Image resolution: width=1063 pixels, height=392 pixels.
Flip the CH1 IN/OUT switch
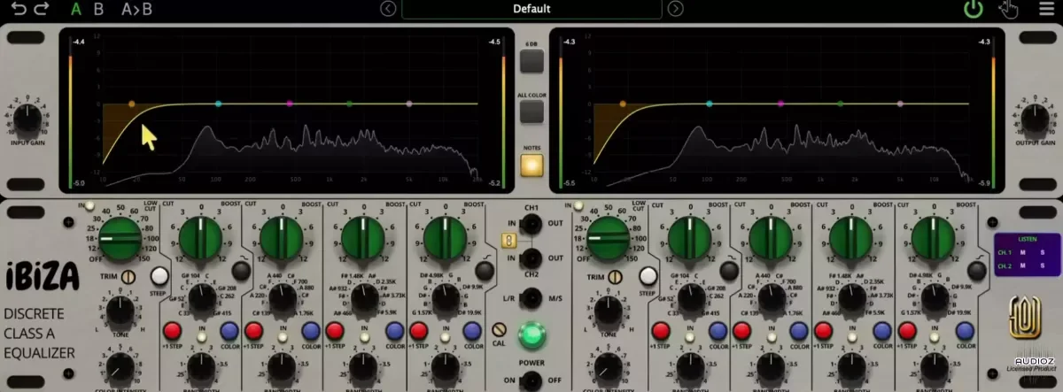(x=532, y=226)
